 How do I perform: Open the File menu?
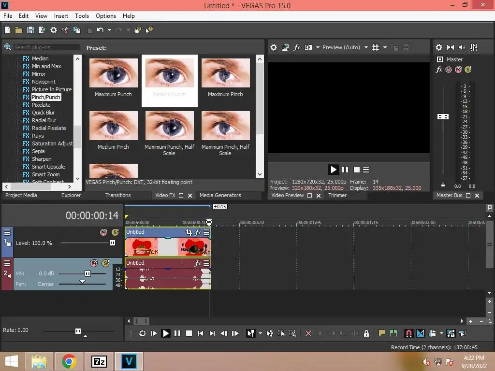tap(8, 16)
